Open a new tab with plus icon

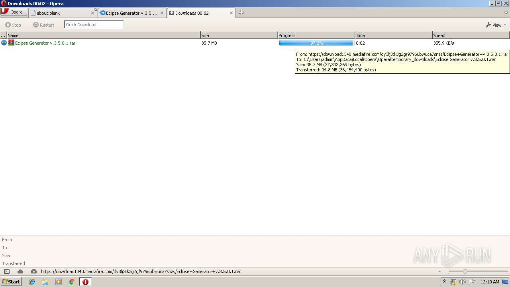(241, 13)
